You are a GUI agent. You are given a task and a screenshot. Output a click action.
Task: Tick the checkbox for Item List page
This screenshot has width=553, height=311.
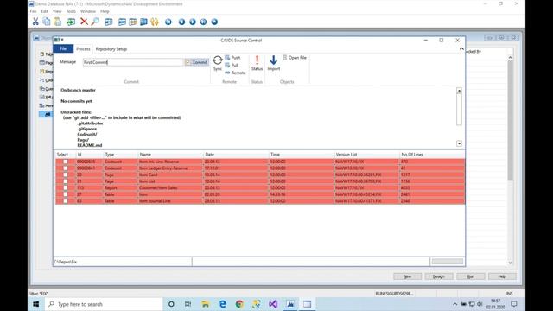click(66, 181)
